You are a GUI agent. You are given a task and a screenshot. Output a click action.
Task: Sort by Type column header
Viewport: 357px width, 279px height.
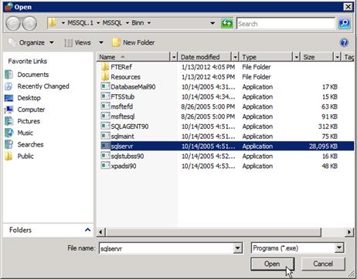[267, 57]
